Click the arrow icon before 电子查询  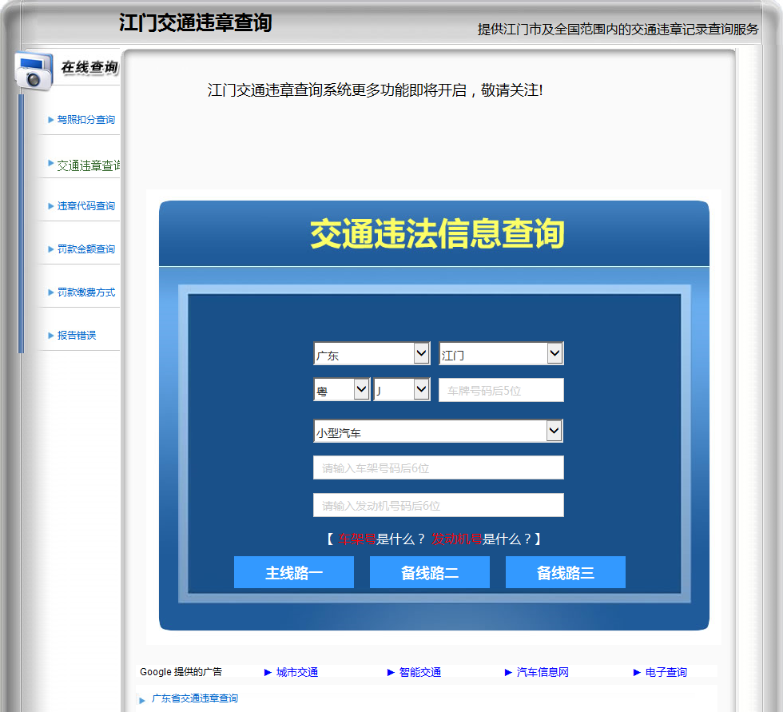(x=637, y=673)
